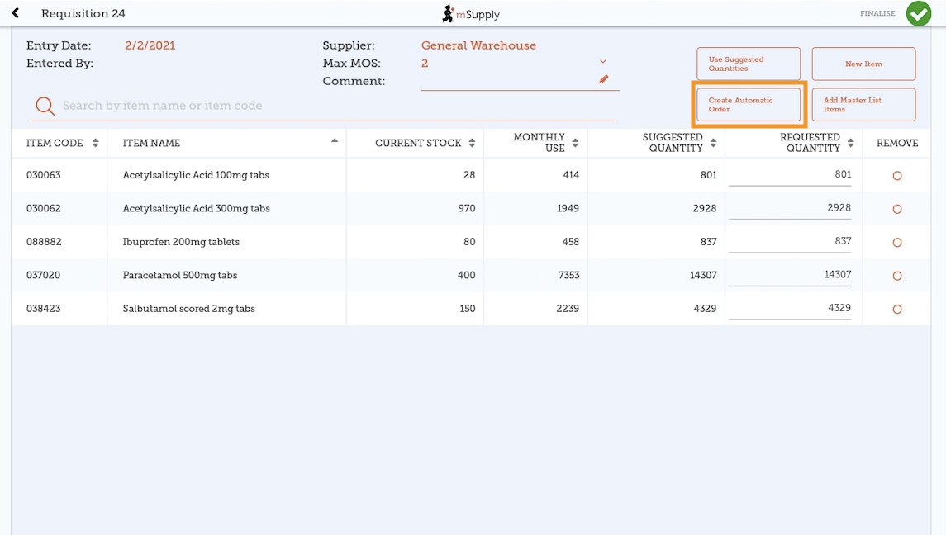Select remove circle for Acetylsalicylic Acid 100mg
Screen dimensions: 946x535
(x=897, y=176)
